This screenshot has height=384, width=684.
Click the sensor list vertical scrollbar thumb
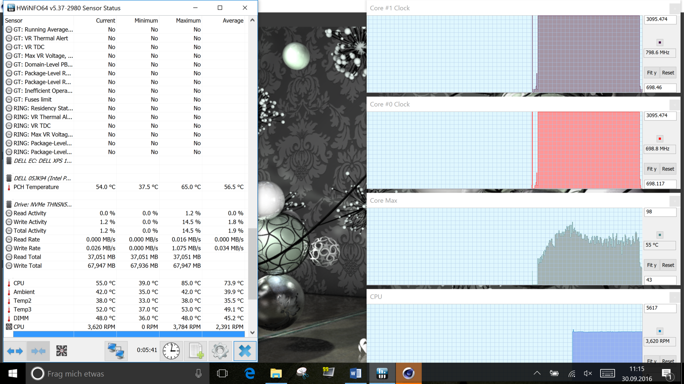coord(252,264)
